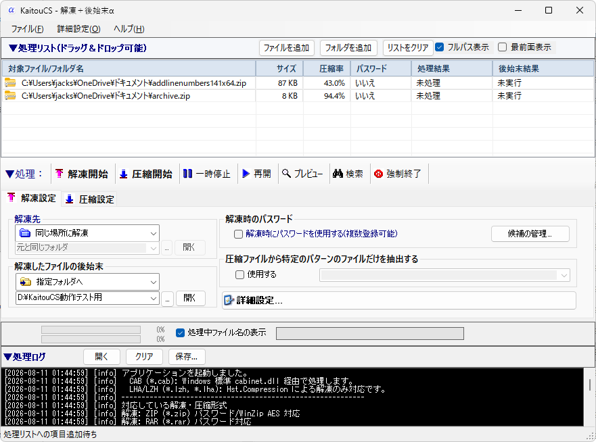Click zip folder icon of archive.zip row
The image size is (596, 442).
pos(10,96)
